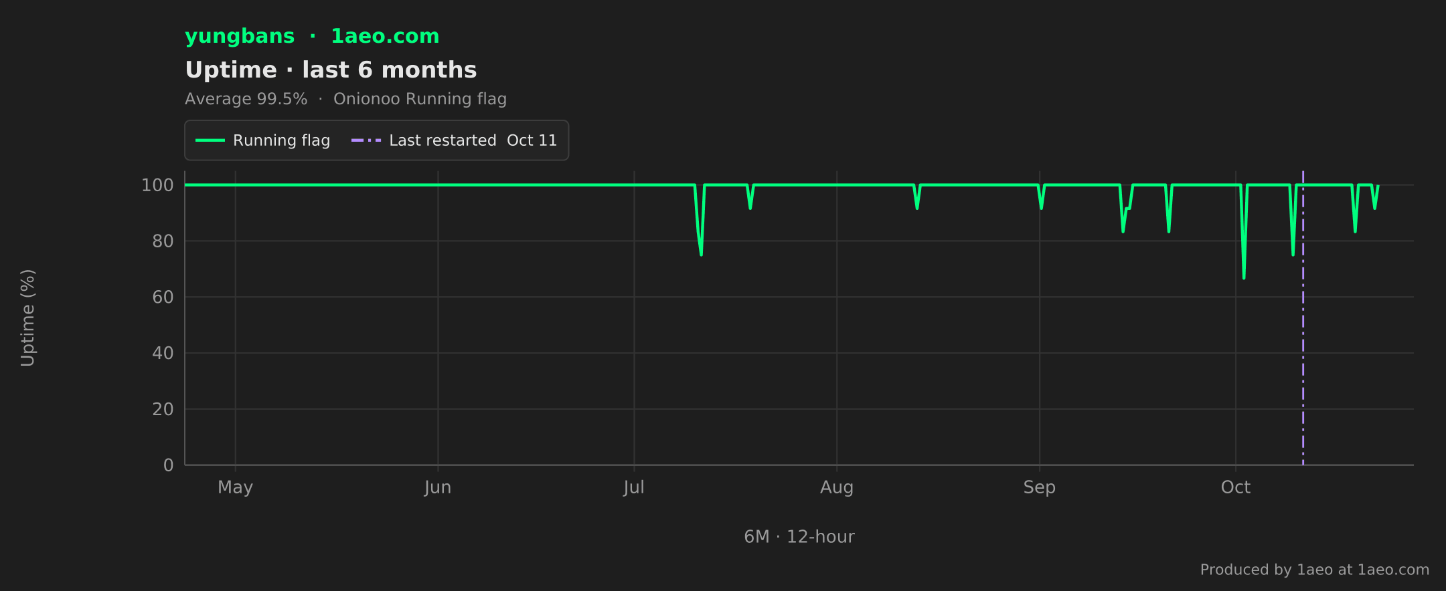Click the 'Jun' x-axis label
The image size is (1446, 591).
(x=438, y=487)
